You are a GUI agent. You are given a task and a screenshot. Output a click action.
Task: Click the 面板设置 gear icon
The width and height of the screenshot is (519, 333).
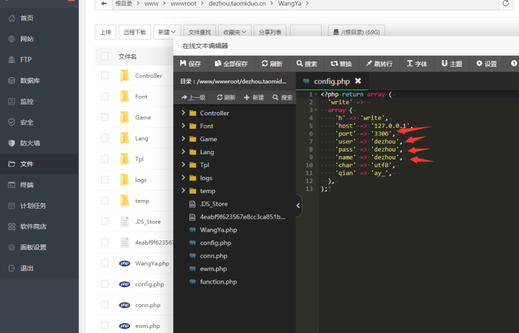click(12, 247)
